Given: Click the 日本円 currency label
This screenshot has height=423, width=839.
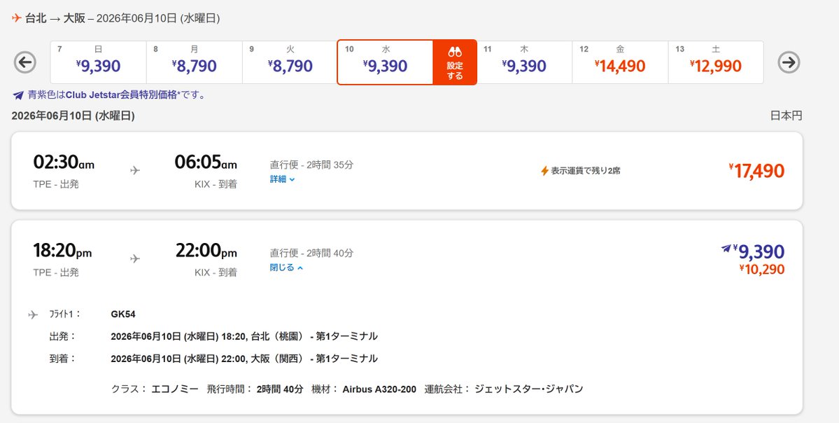Looking at the screenshot, I should coord(786,116).
